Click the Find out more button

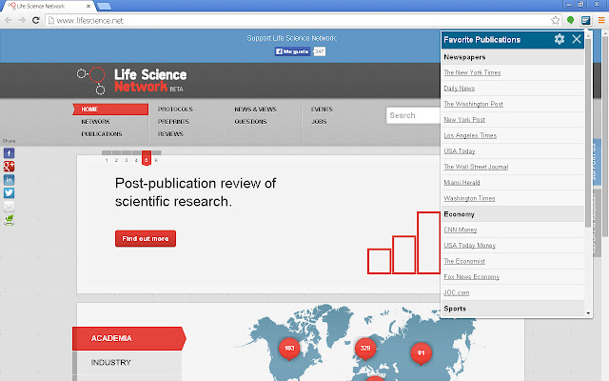[146, 238]
